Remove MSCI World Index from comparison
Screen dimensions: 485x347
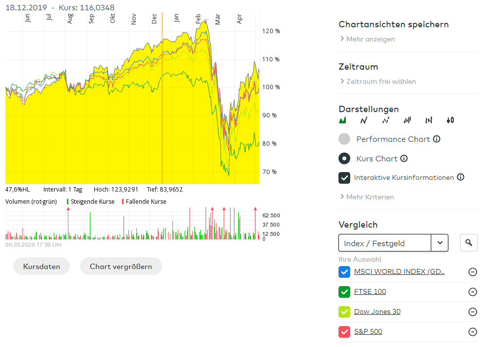(x=472, y=272)
